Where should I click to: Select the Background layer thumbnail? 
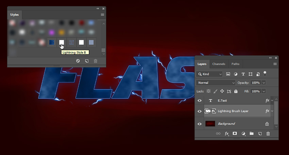pyautogui.click(x=209, y=124)
